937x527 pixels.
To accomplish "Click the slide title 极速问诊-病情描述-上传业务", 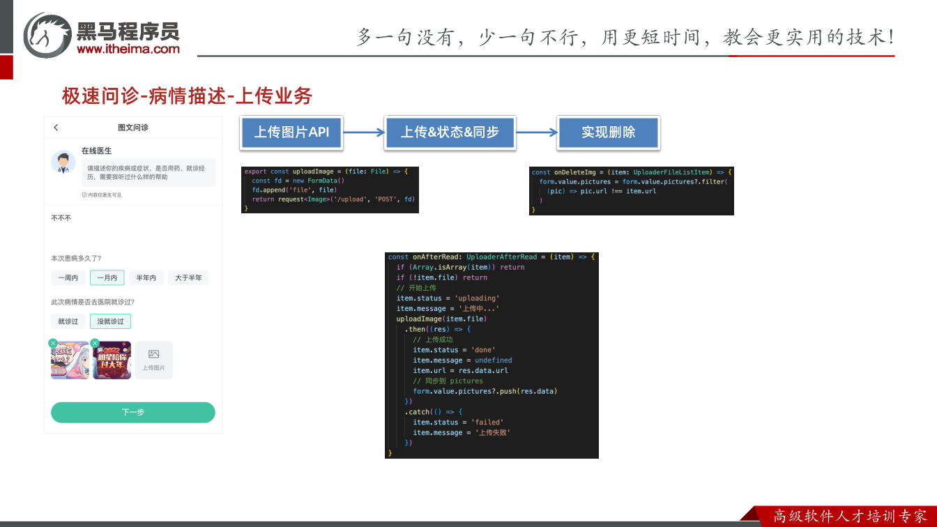I will pyautogui.click(x=187, y=96).
